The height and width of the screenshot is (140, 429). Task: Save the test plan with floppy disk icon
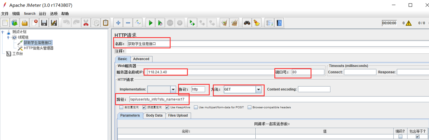click(44, 23)
